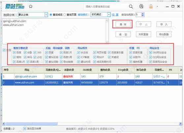Image resolution: width=184 pixels, height=133 pixels.
Task: Uncheck the 搜狗 checkbox
Action: (x=14, y=57)
